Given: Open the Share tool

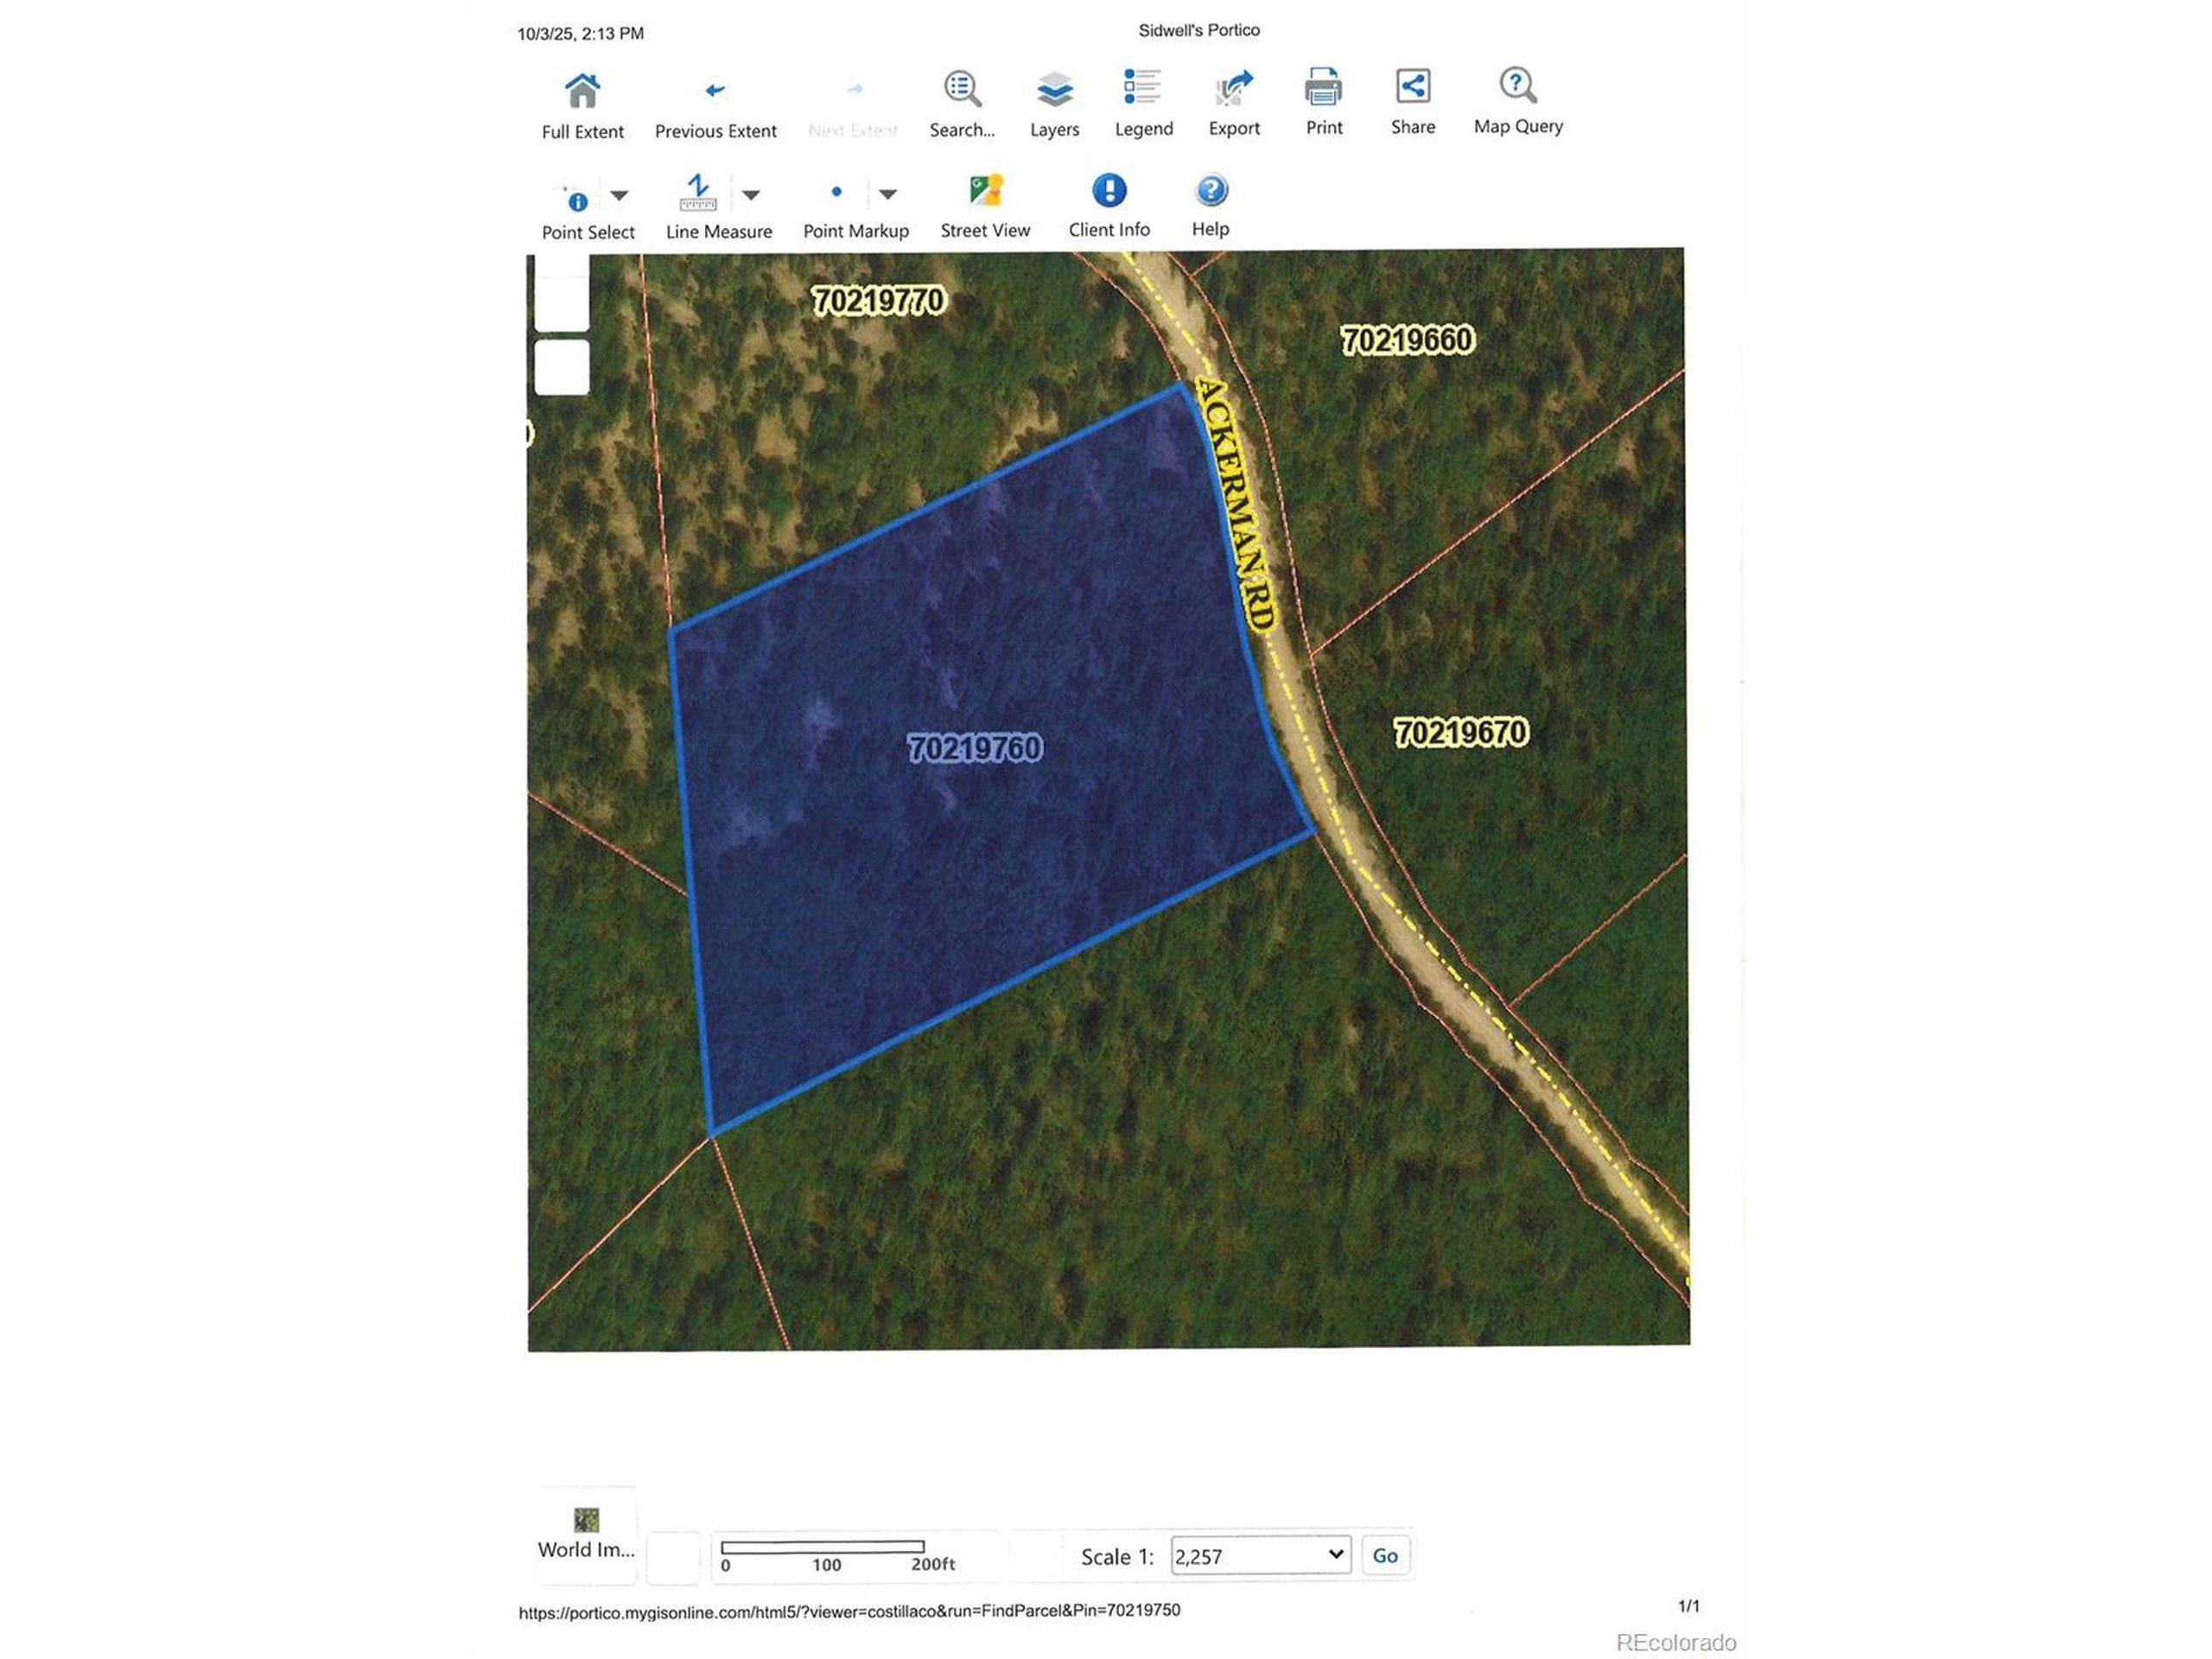Looking at the screenshot, I should [1412, 86].
